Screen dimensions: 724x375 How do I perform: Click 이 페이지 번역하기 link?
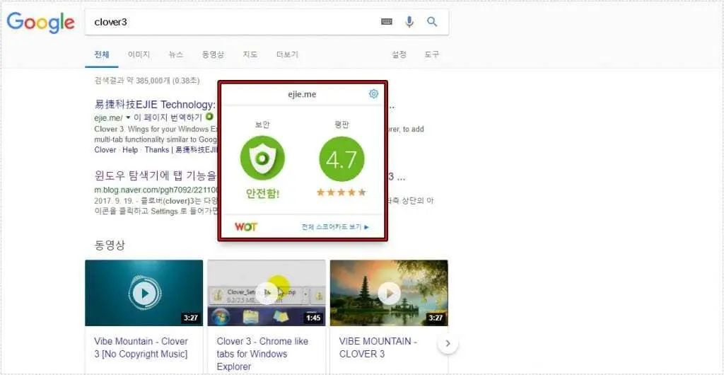pos(168,117)
